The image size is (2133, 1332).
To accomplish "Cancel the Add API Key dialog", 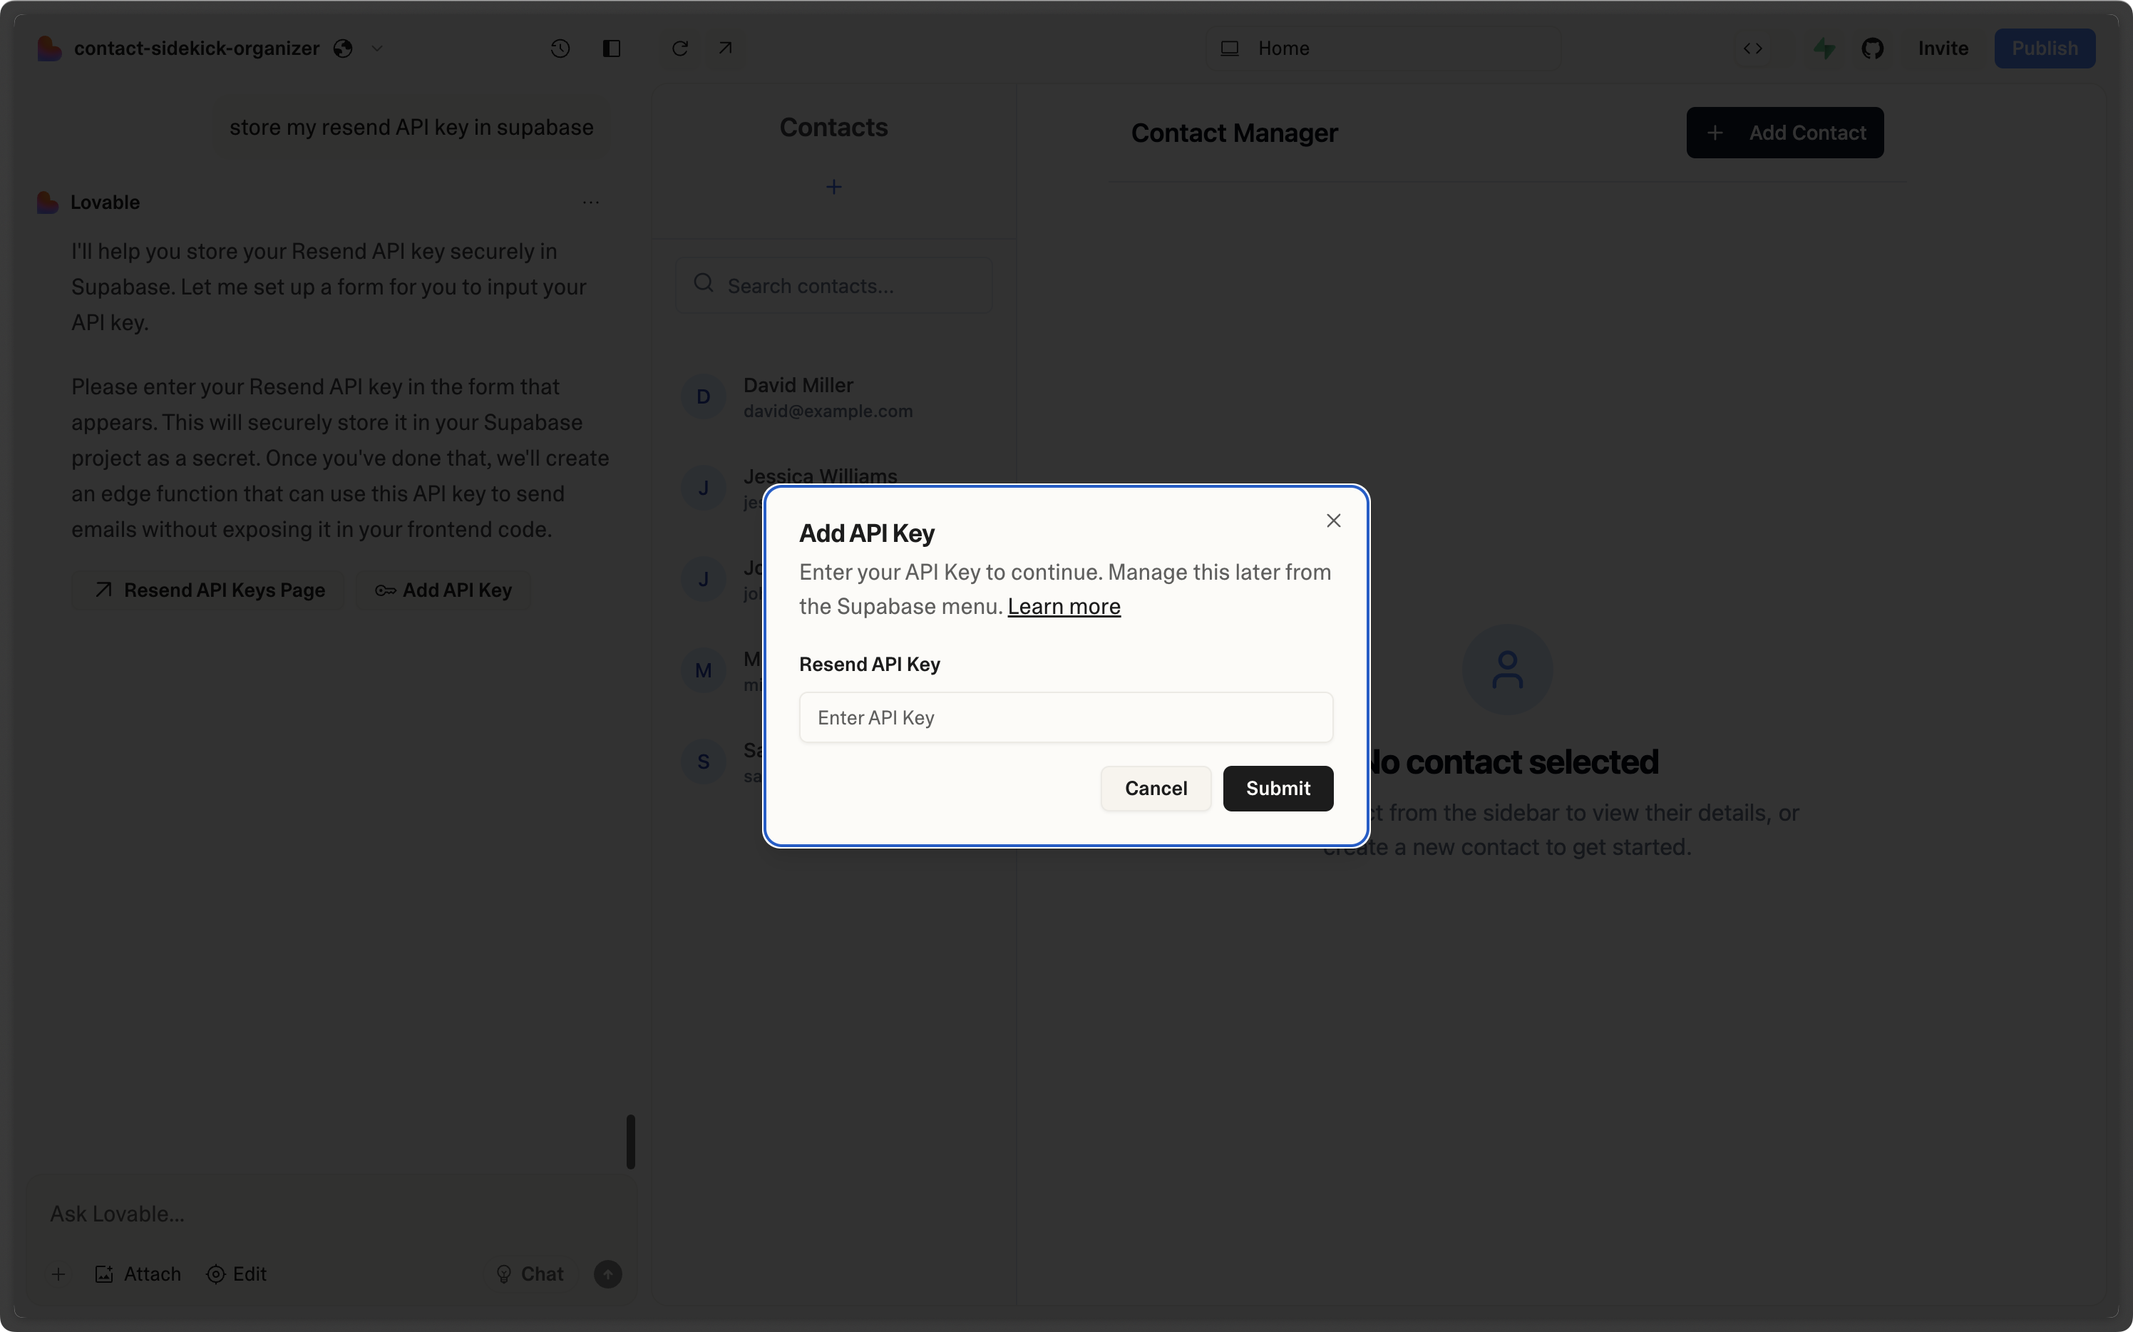I will click(1156, 787).
